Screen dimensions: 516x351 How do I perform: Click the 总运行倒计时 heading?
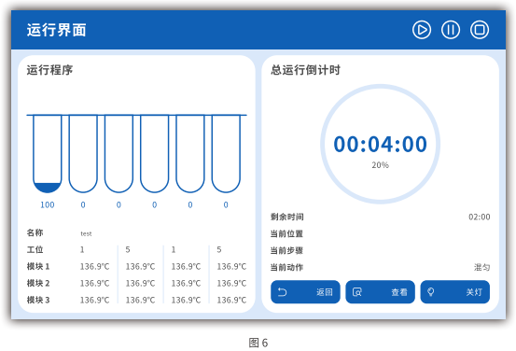305,70
